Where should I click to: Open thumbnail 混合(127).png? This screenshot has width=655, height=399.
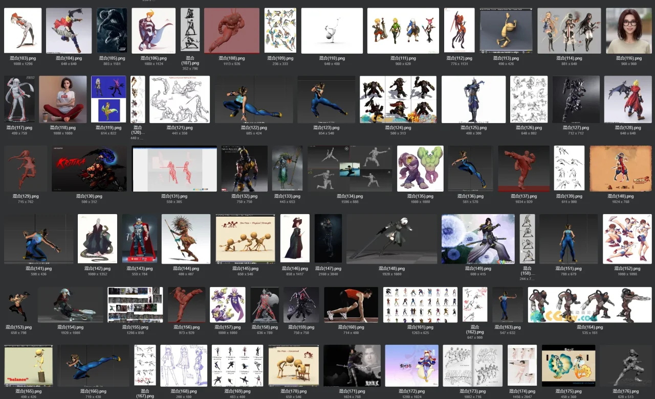click(x=576, y=100)
